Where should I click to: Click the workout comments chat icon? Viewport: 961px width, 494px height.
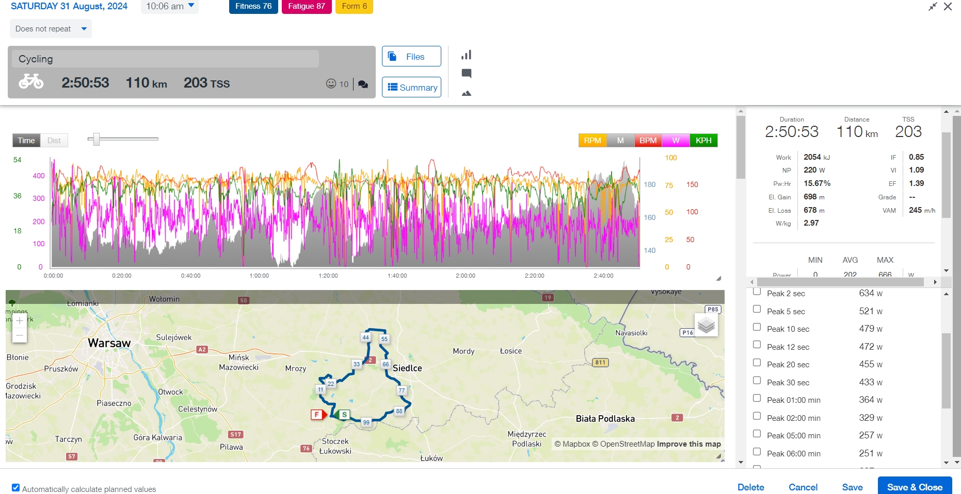363,84
